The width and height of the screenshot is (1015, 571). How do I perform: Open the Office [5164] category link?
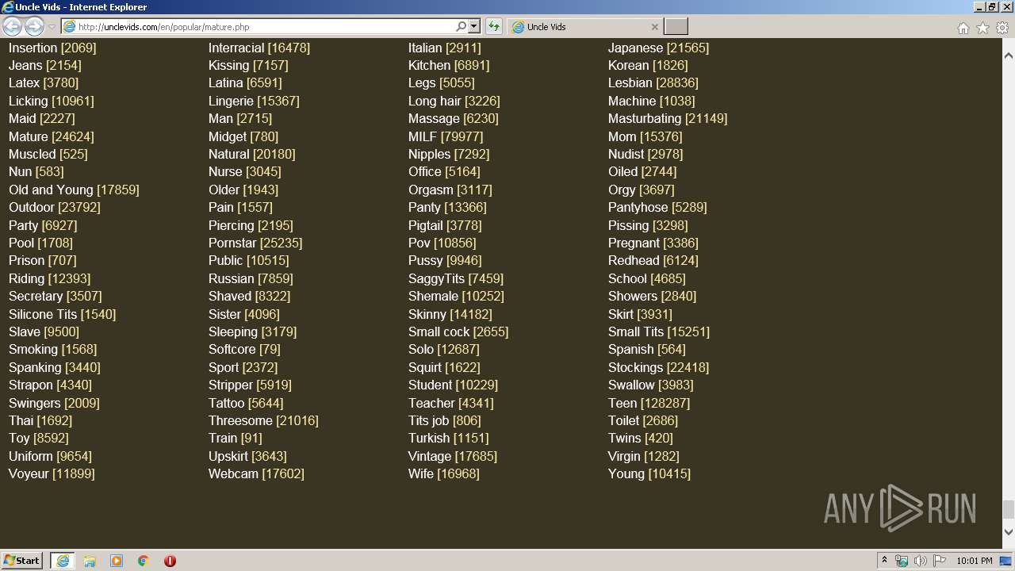pyautogui.click(x=445, y=171)
